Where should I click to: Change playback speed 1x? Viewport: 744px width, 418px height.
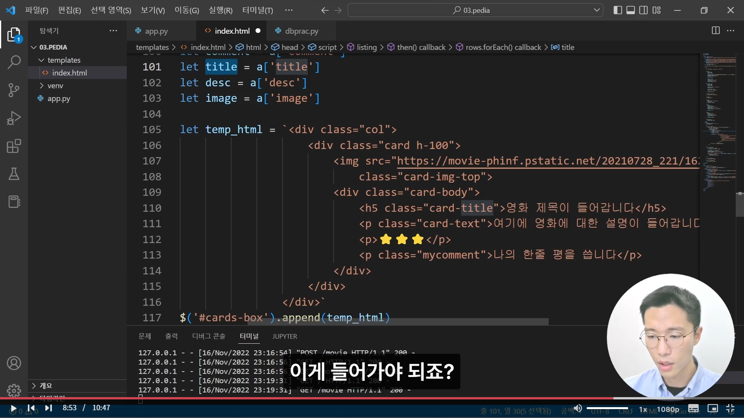coord(643,409)
